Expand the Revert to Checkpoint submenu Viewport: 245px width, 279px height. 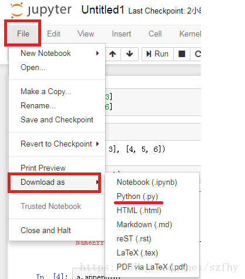point(57,144)
